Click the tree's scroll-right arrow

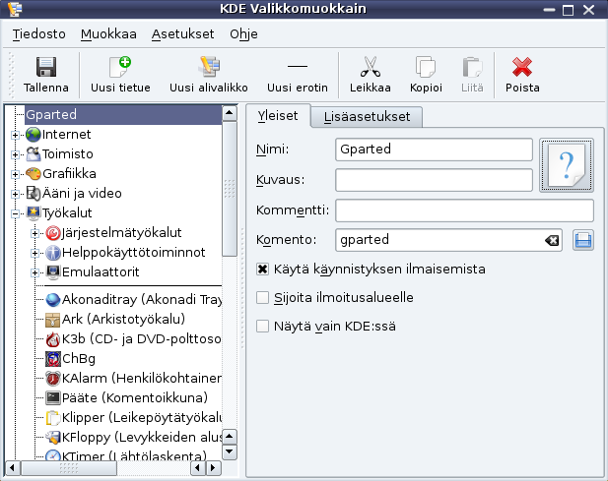pyautogui.click(x=213, y=468)
